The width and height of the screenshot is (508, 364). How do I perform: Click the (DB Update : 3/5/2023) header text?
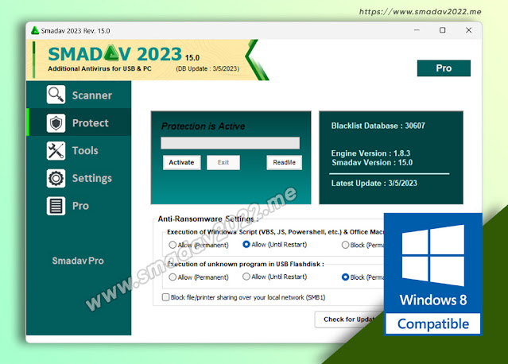coord(207,68)
